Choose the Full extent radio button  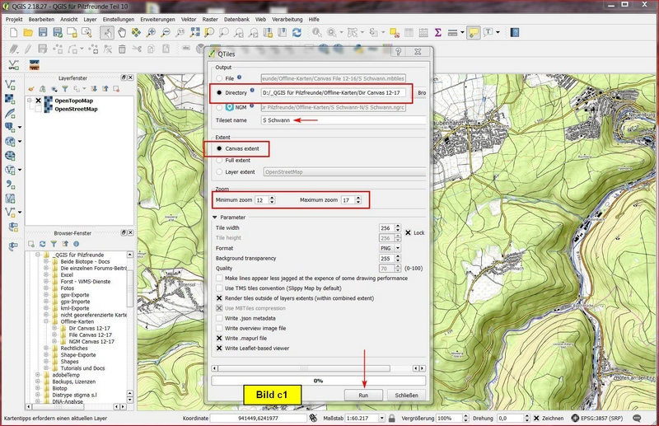(219, 160)
